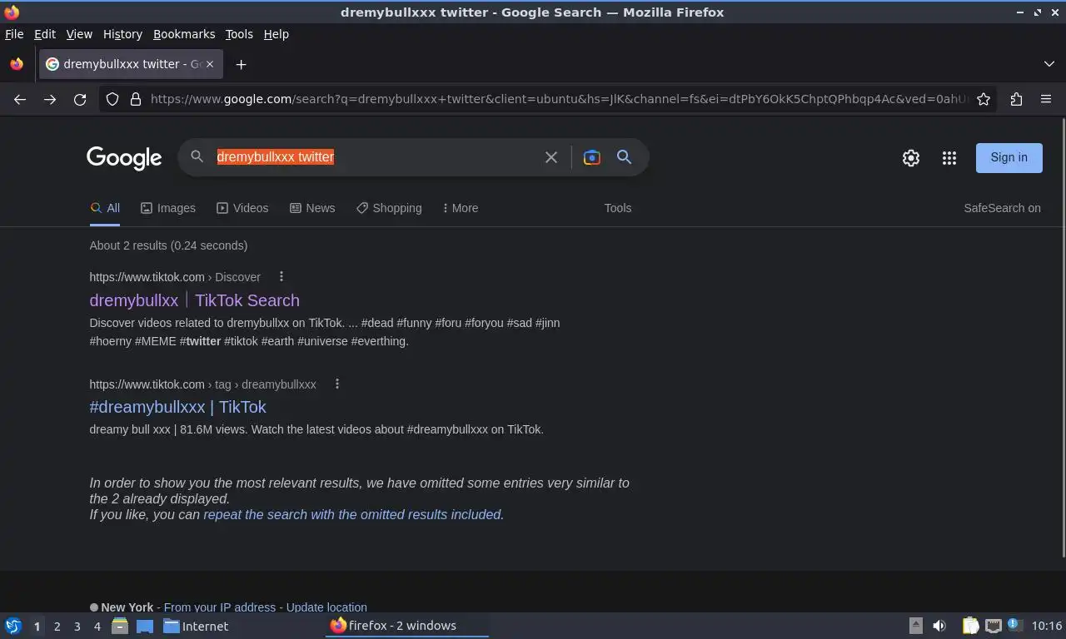Go to Google home via logo
Viewport: 1066px width, 639px height.
(x=124, y=158)
